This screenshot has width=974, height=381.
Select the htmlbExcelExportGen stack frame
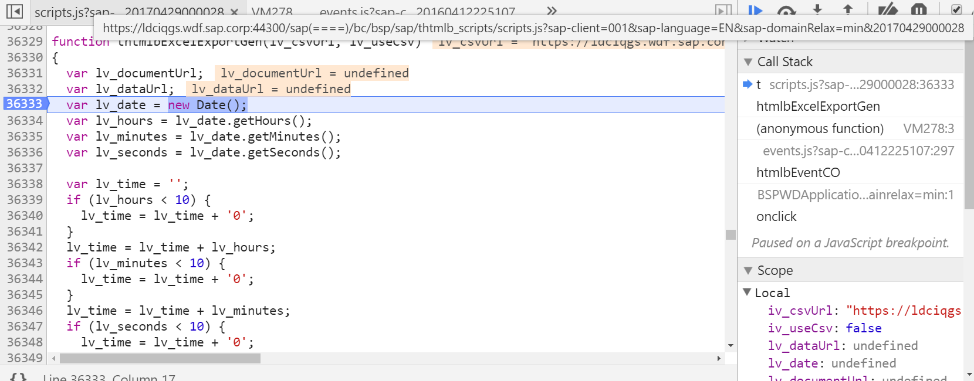[818, 106]
